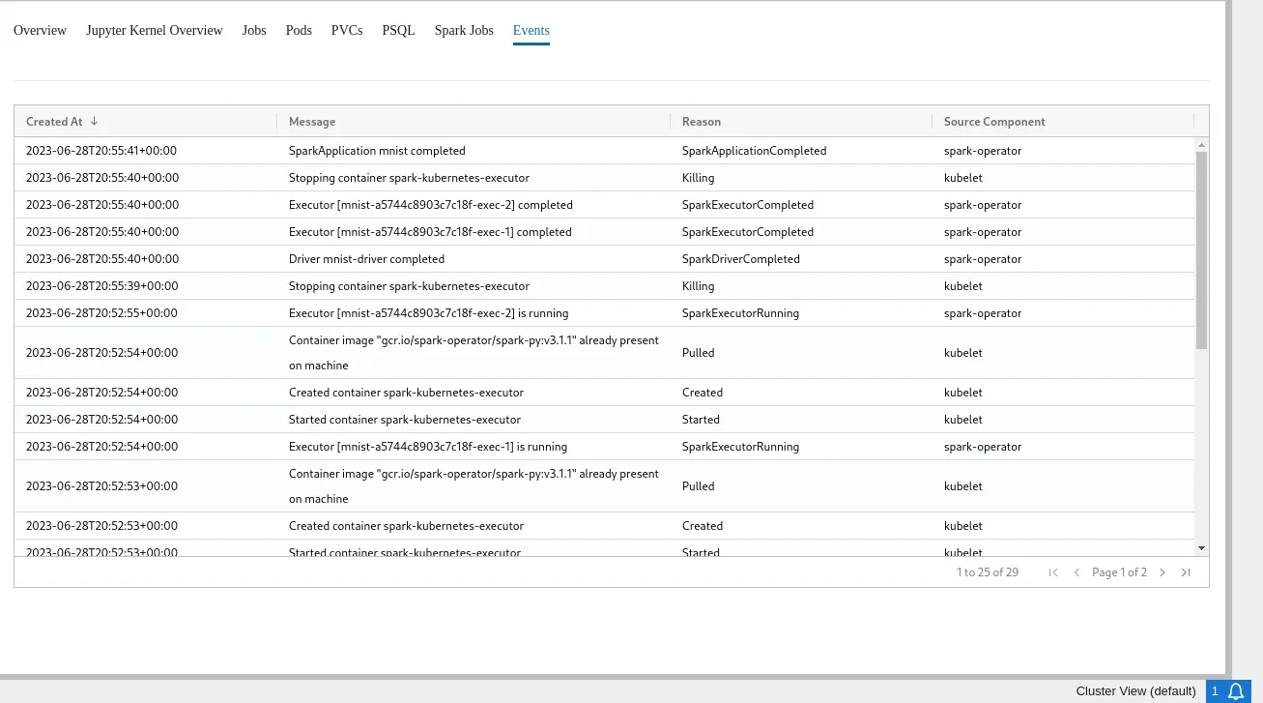1263x703 pixels.
Task: Switch to the Pods tab
Action: pos(299,30)
